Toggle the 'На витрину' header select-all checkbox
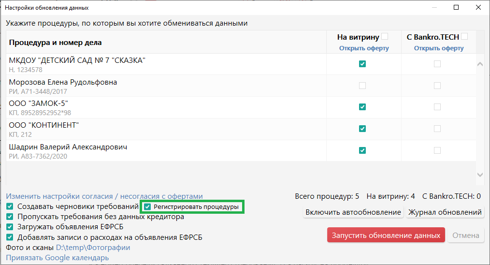The image size is (490, 265). tap(385, 36)
